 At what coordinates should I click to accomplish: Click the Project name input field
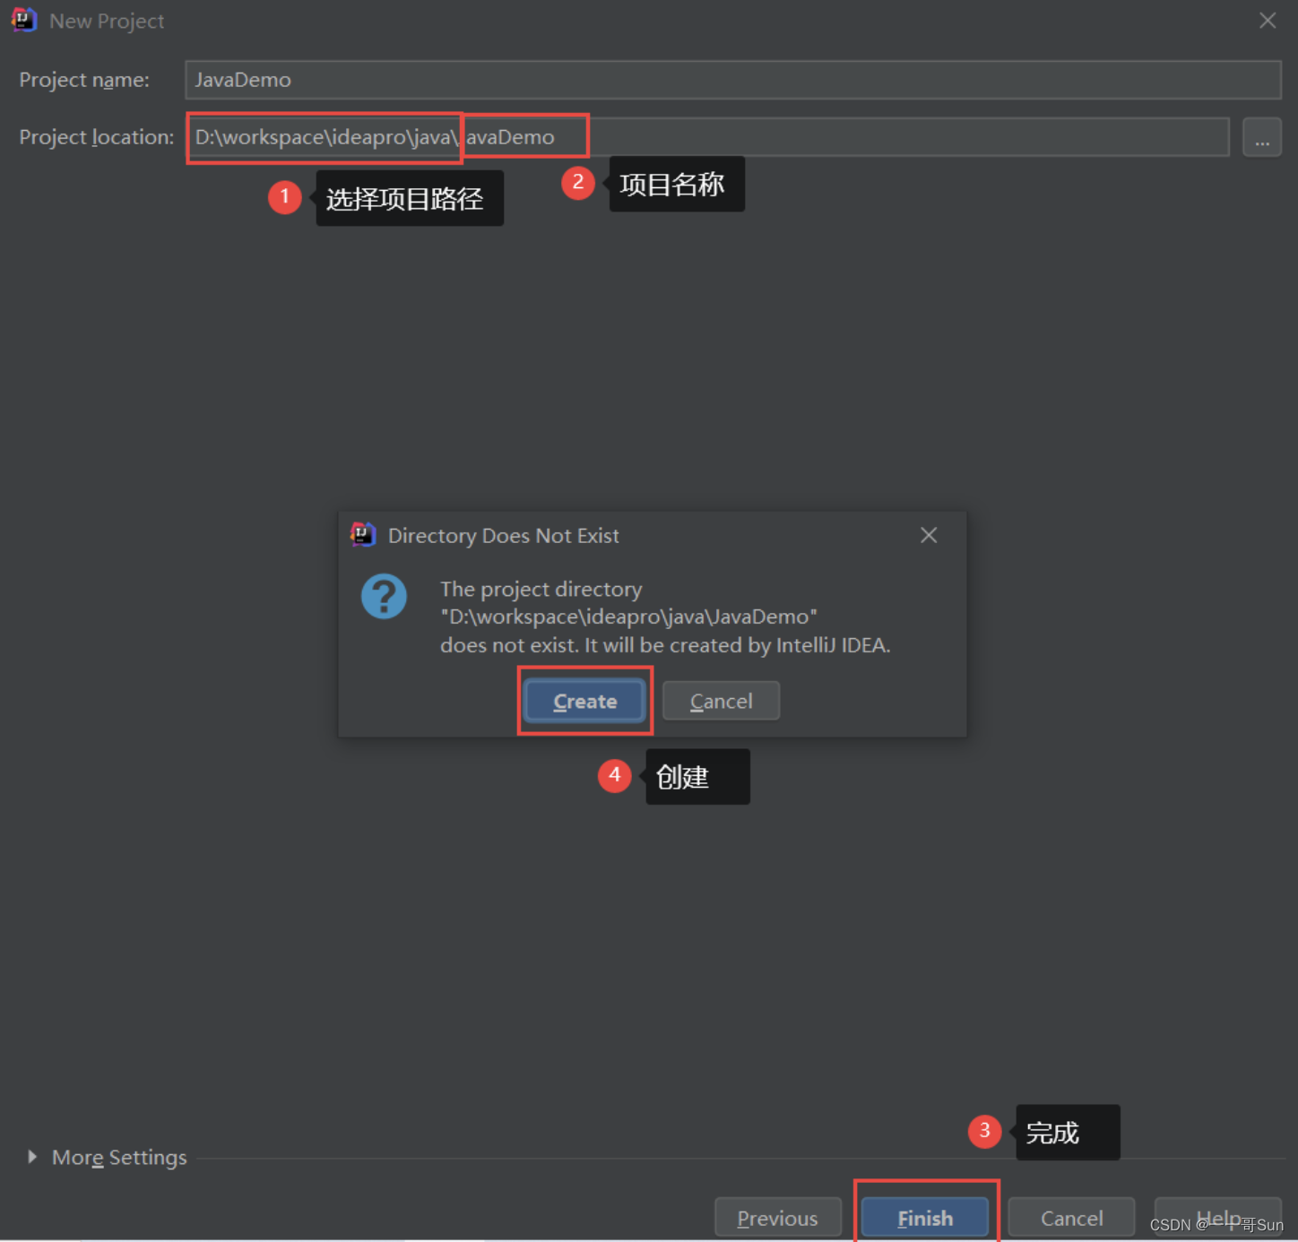point(732,80)
